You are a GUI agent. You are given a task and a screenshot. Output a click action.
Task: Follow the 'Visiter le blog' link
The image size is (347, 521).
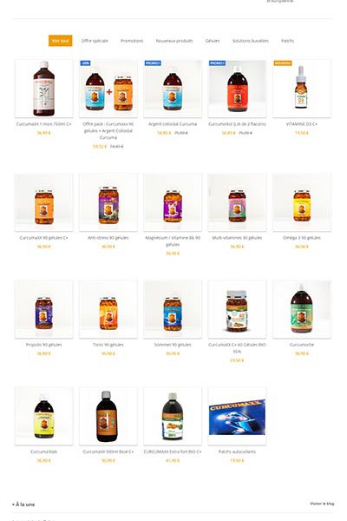point(322,504)
